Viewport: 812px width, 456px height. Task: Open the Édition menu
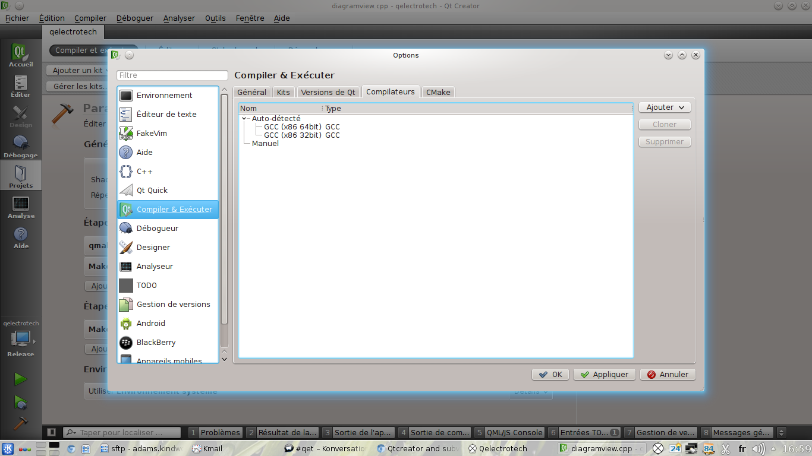52,18
